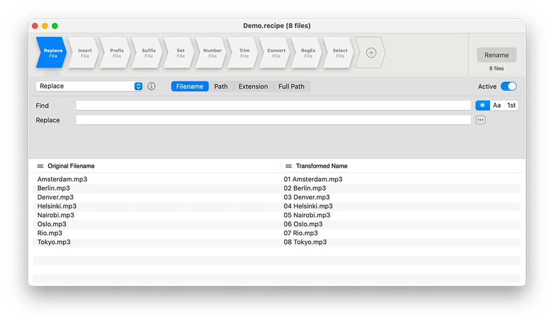This screenshot has width=554, height=323.
Task: Switch to the Full Path tab
Action: 291,87
